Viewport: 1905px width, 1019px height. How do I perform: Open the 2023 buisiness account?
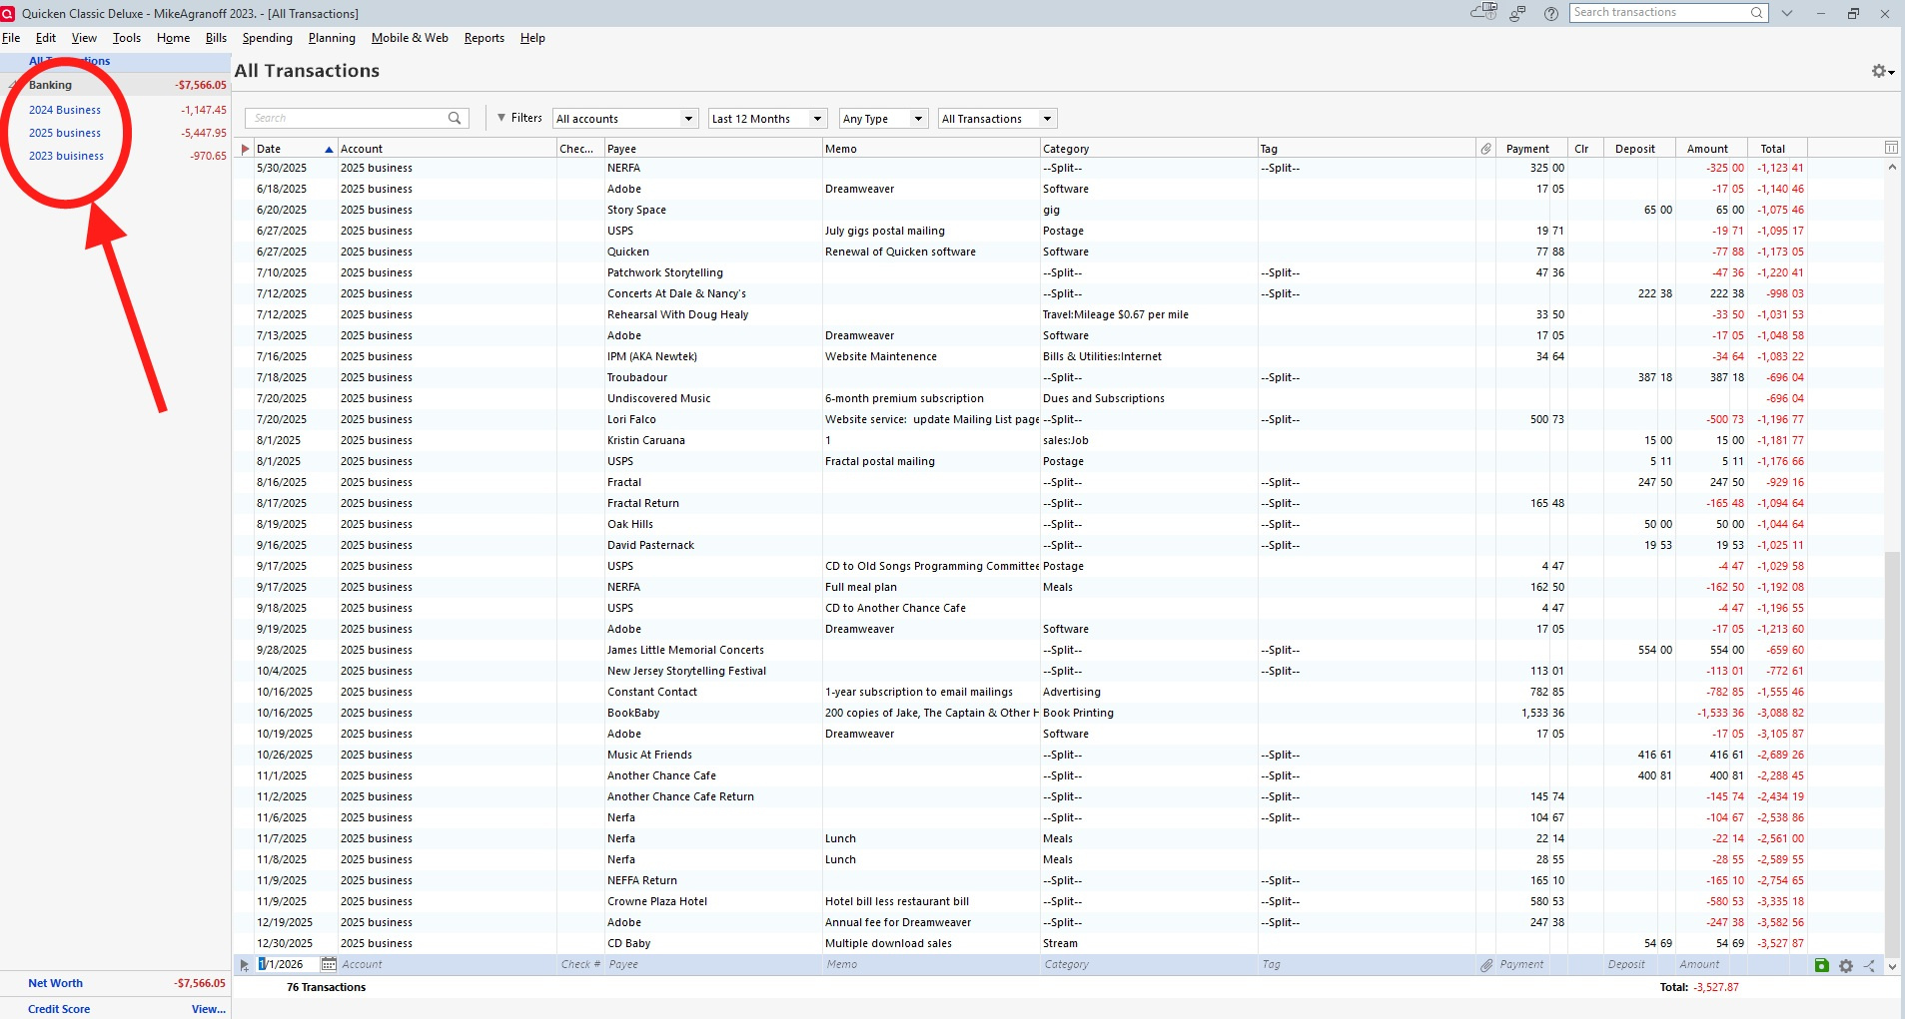[66, 156]
